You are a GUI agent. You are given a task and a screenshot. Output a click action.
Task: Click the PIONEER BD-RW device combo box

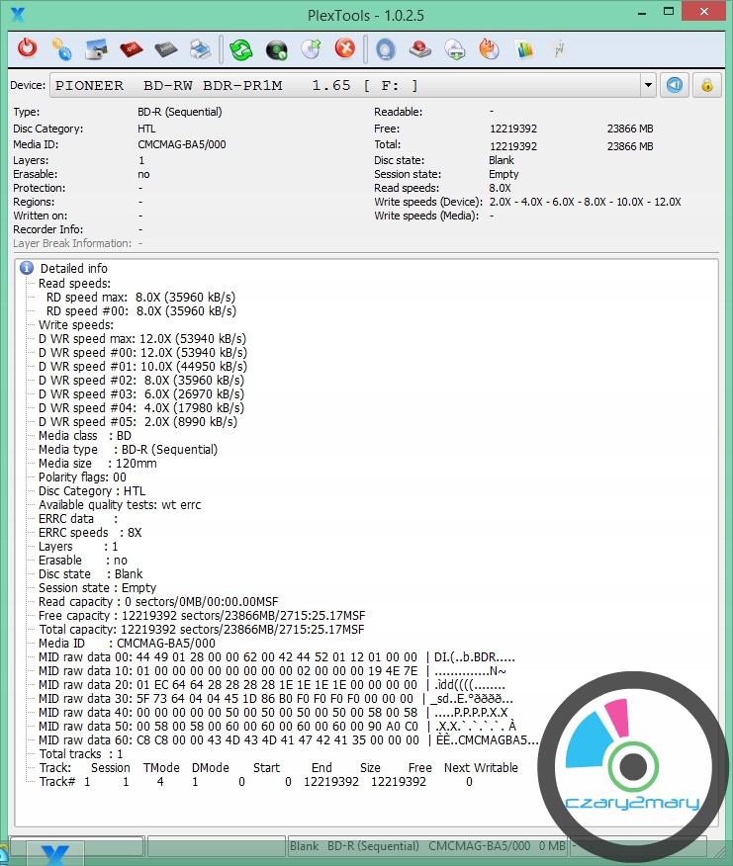tap(346, 86)
